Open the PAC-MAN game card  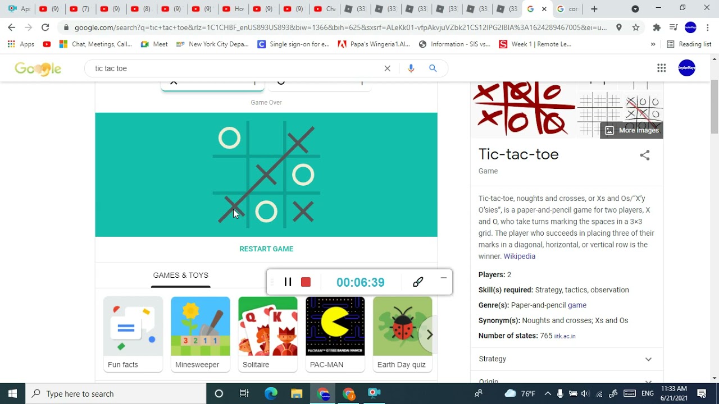tap(335, 334)
